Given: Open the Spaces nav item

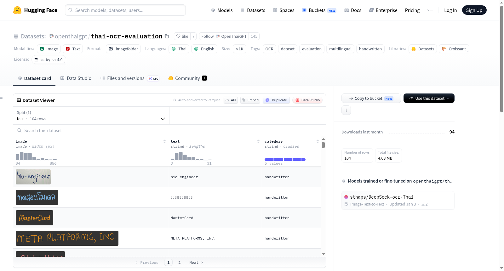Looking at the screenshot, I should [x=284, y=10].
